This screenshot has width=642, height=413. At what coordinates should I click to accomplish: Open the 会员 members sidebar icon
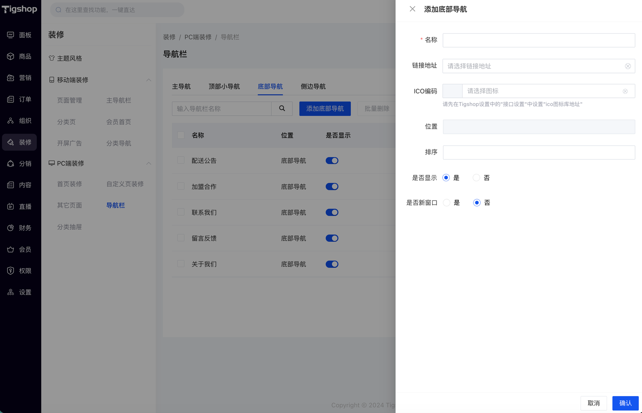tap(10, 249)
